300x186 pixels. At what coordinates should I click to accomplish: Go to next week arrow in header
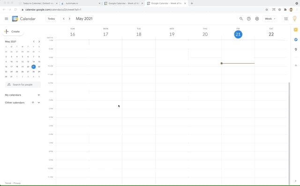tap(69, 19)
